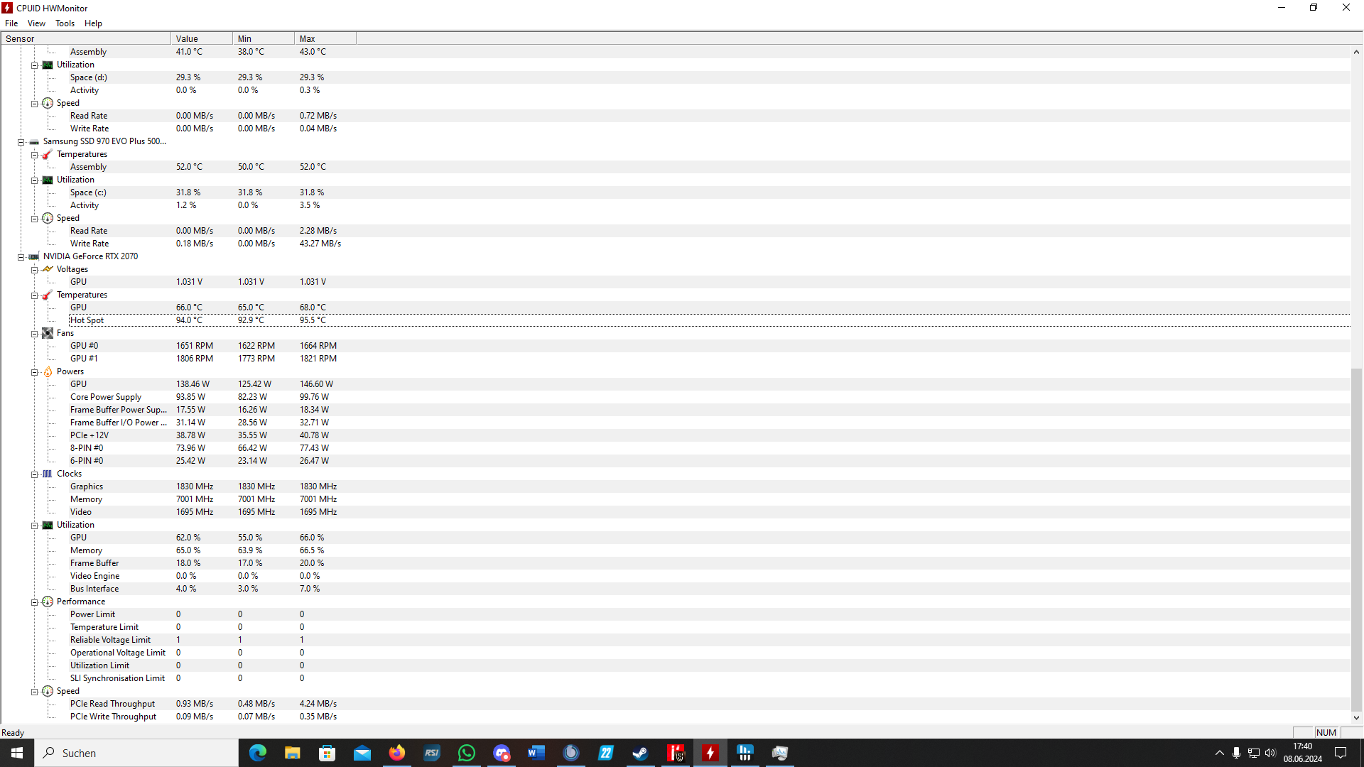Collapse the Powers section

pos(34,372)
